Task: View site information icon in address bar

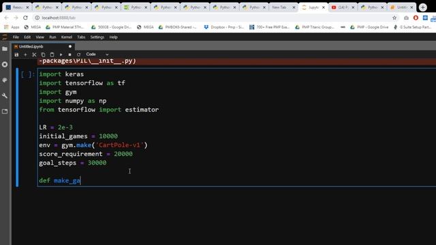Action: [x=37, y=18]
